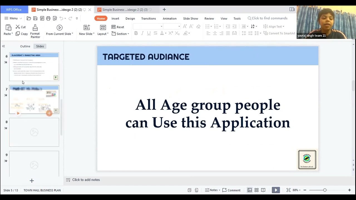The width and height of the screenshot is (356, 200).
Task: Toggle Underline formatting
Action: tap(149, 33)
